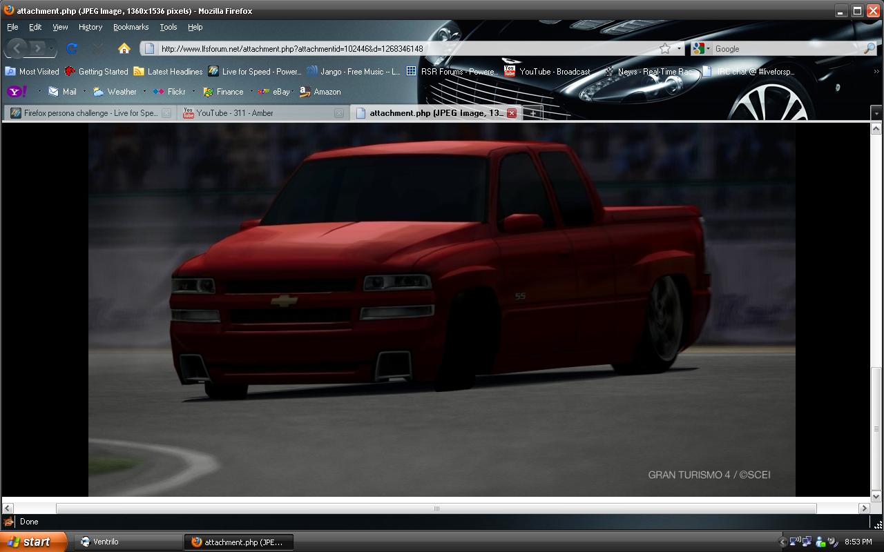
Task: Click the vertical scrollbar up arrow
Action: [876, 128]
